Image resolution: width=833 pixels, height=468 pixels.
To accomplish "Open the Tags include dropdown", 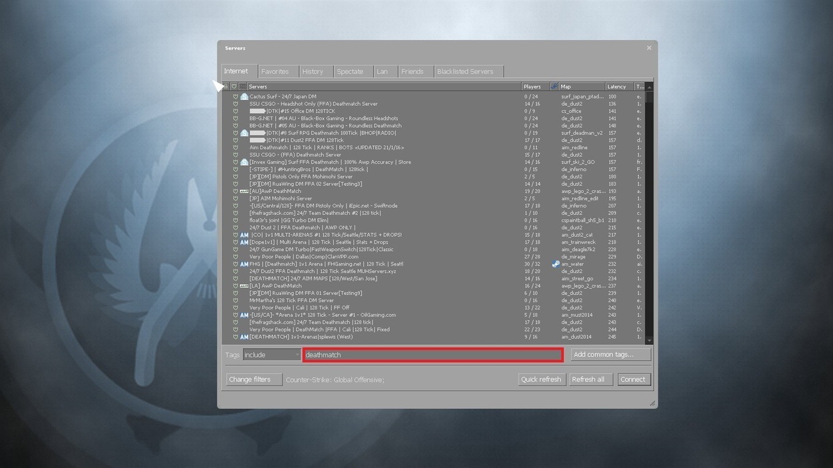I will 272,355.
